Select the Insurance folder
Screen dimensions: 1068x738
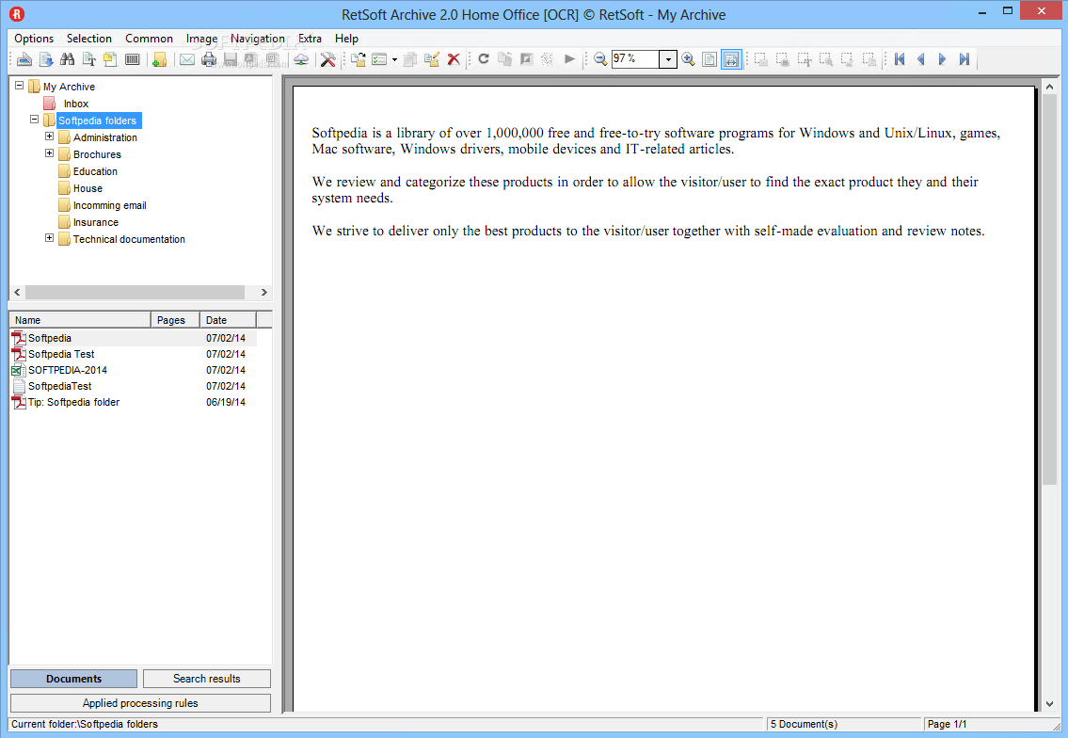96,223
